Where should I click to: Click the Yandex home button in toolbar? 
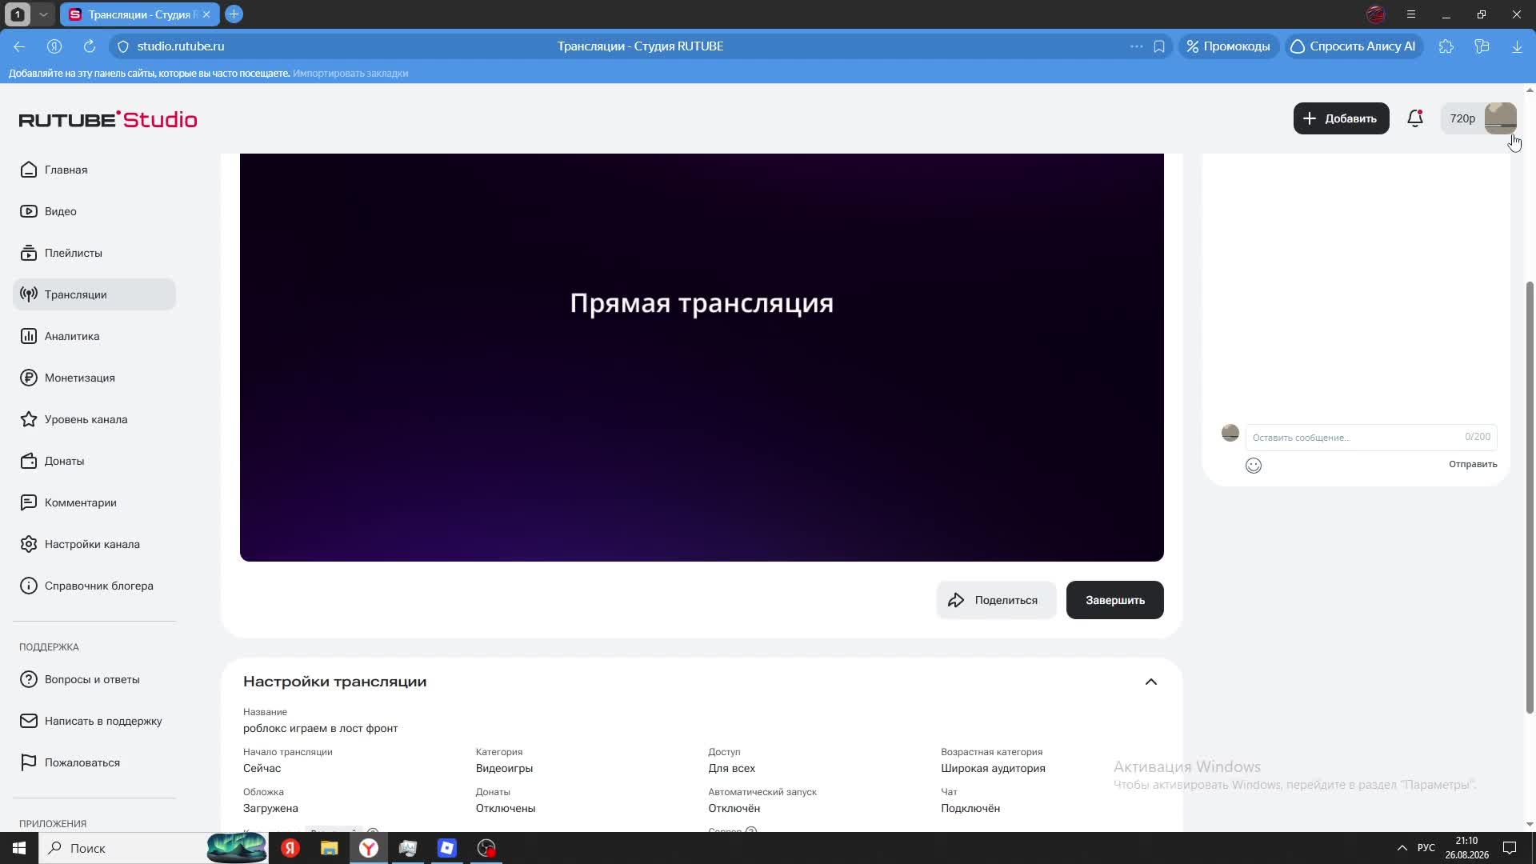coord(54,46)
